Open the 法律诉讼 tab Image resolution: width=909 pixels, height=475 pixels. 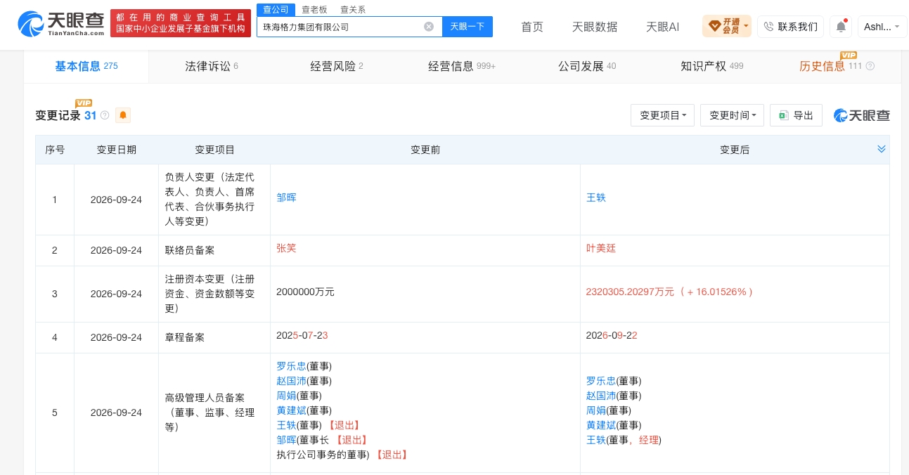[212, 66]
